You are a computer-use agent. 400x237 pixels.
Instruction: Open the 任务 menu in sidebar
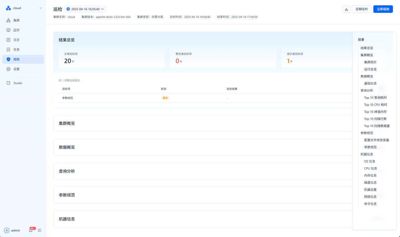(x=17, y=50)
